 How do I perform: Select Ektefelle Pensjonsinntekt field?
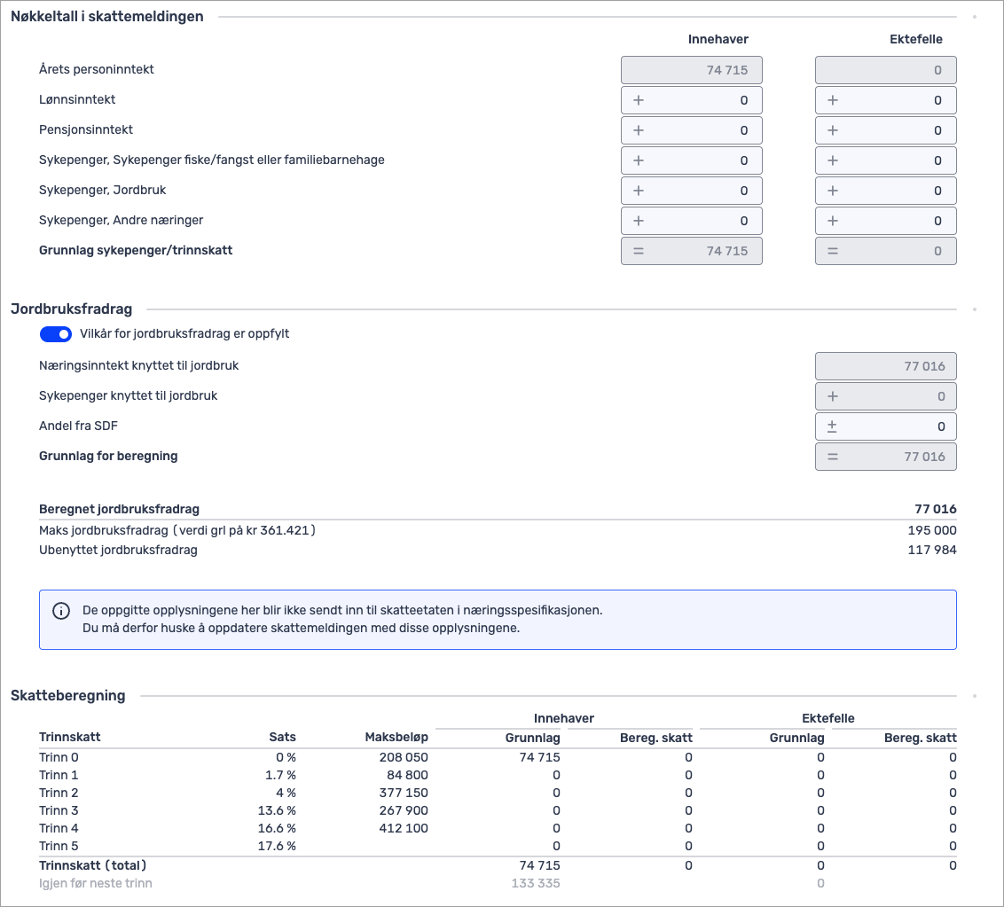894,130
